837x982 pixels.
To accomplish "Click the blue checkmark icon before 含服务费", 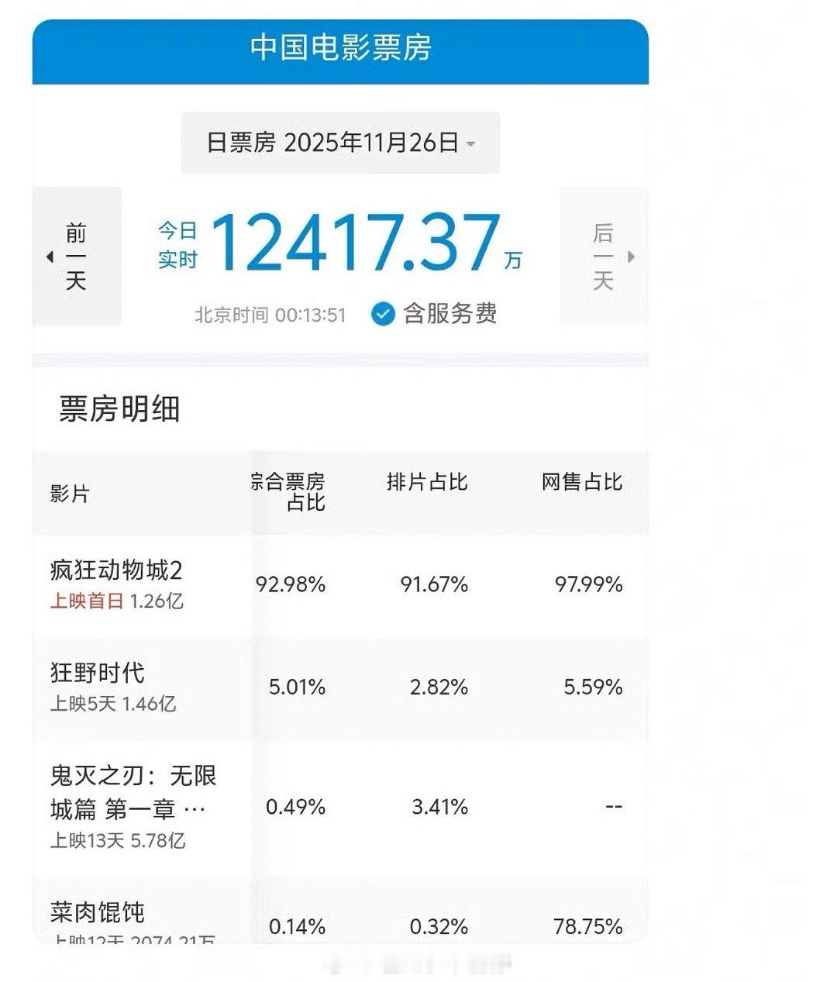I will pos(381,315).
